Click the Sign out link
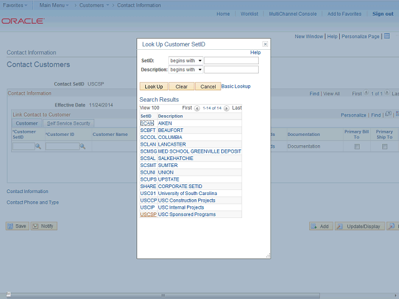The height and width of the screenshot is (299, 399). point(383,14)
